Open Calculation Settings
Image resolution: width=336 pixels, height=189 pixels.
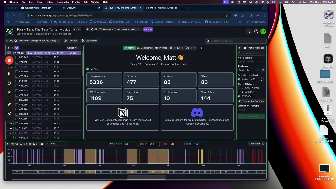(251, 101)
